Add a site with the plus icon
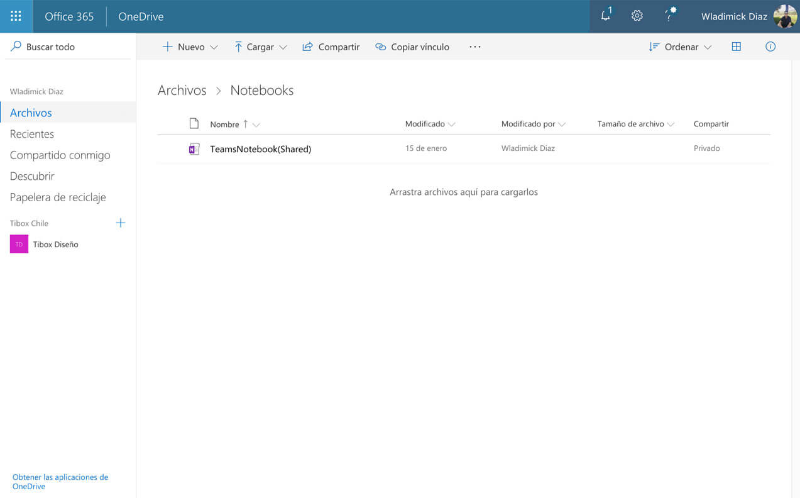 pyautogui.click(x=121, y=223)
